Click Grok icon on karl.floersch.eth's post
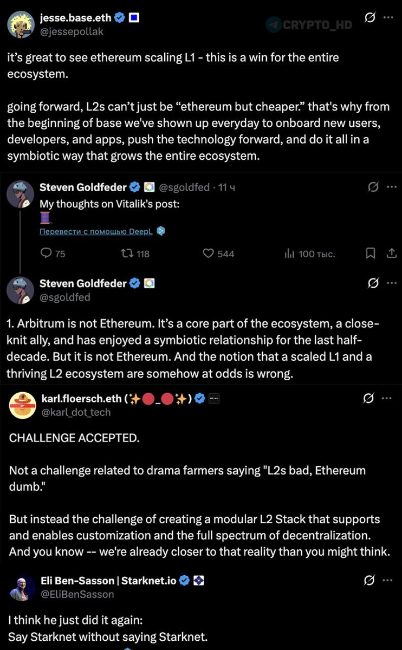Screen dimensions: 402x650 [x=369, y=399]
